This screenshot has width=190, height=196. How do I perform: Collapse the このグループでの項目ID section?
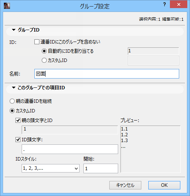coord(14,88)
